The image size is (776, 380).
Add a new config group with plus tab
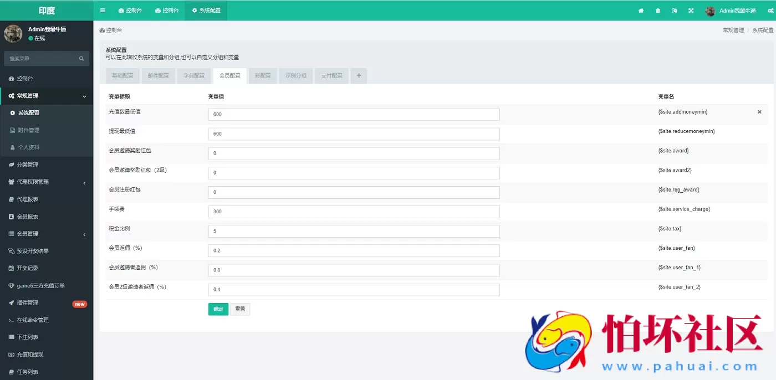359,76
